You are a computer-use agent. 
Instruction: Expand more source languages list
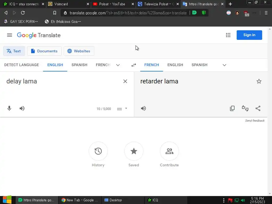pyautogui.click(x=118, y=65)
